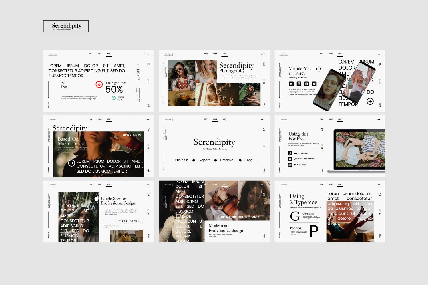The width and height of the screenshot is (428, 285).
Task: Click the Twitter icon on Mobile Mock up slide
Action: [291, 84]
